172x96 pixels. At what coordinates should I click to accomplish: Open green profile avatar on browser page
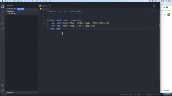point(169,15)
